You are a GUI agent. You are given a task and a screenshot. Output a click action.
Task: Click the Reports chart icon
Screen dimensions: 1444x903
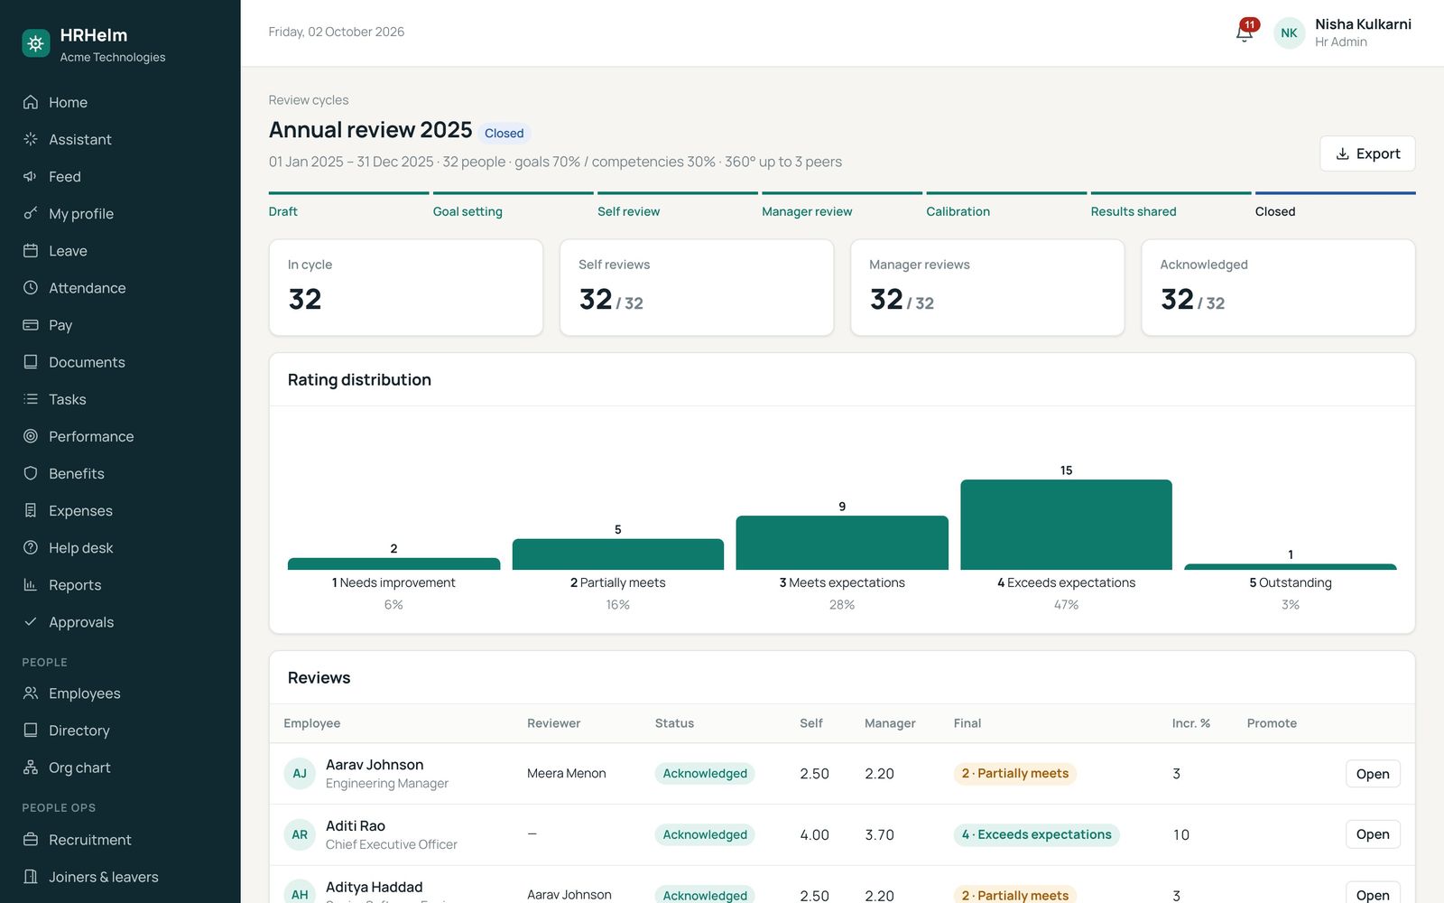[x=31, y=584]
